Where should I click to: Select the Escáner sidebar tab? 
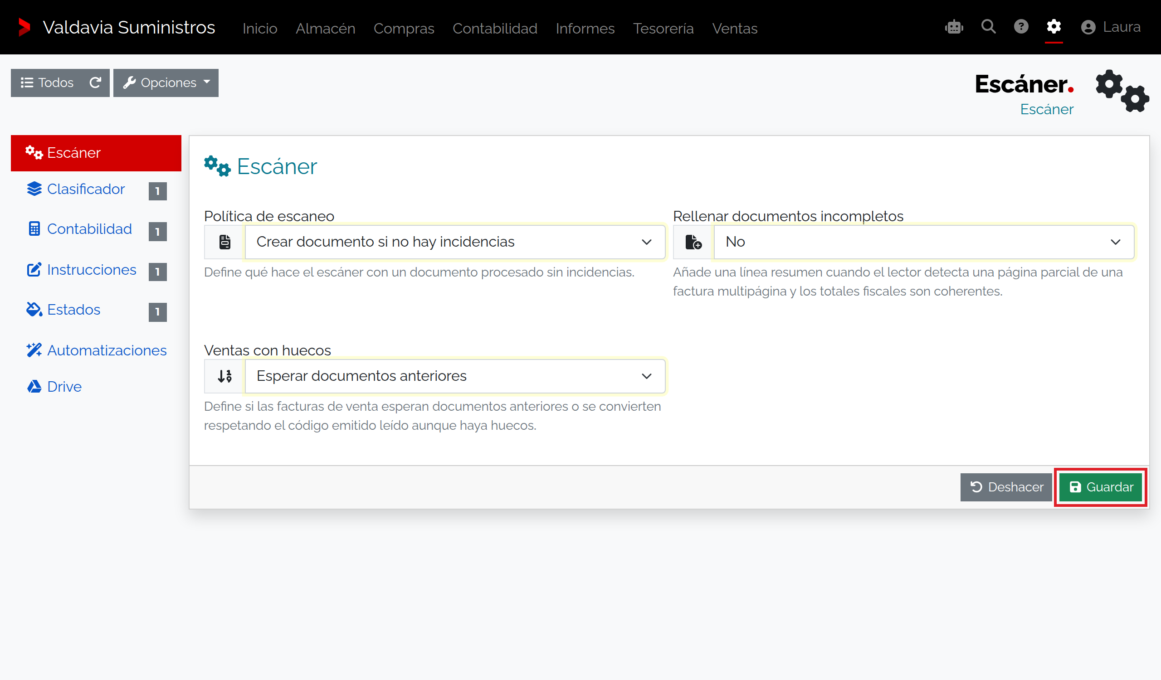pyautogui.click(x=96, y=153)
